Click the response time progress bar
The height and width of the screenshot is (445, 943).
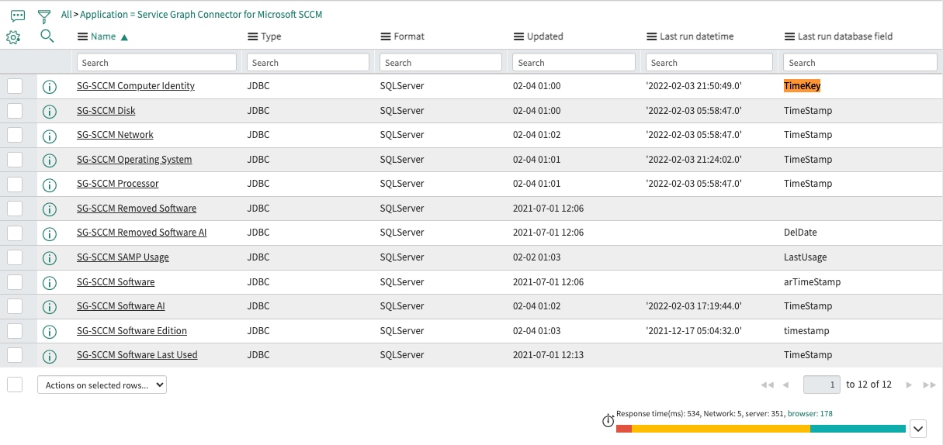(x=761, y=429)
